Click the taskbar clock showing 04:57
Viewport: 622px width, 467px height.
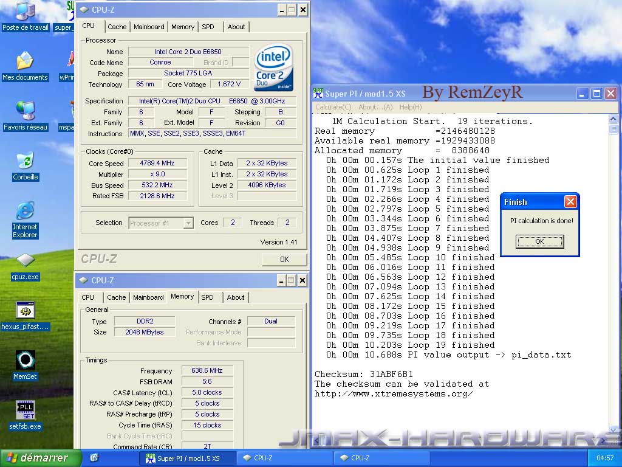(x=605, y=458)
